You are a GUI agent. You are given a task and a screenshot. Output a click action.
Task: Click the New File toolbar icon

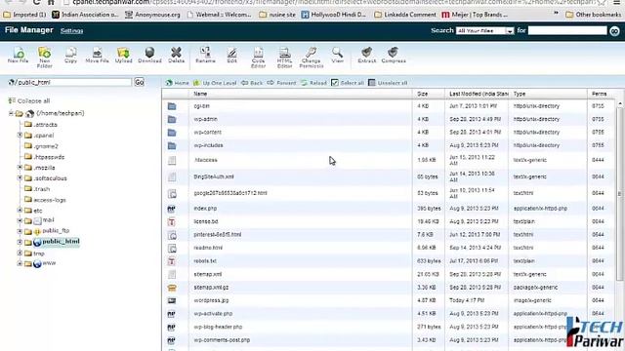pyautogui.click(x=18, y=55)
